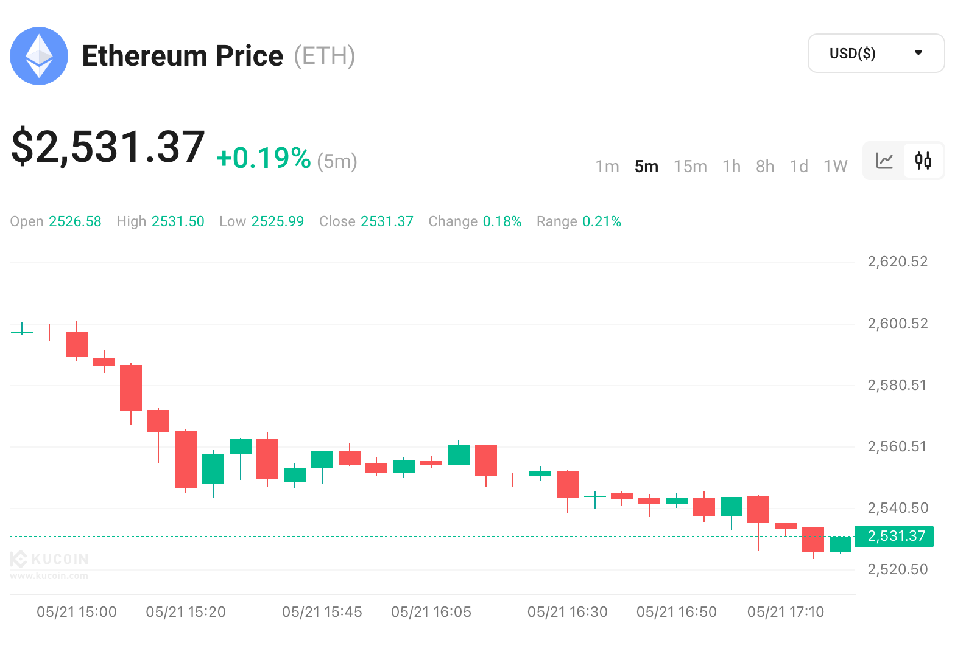Select the 5m timeframe
This screenshot has height=646, width=966.
click(x=646, y=167)
